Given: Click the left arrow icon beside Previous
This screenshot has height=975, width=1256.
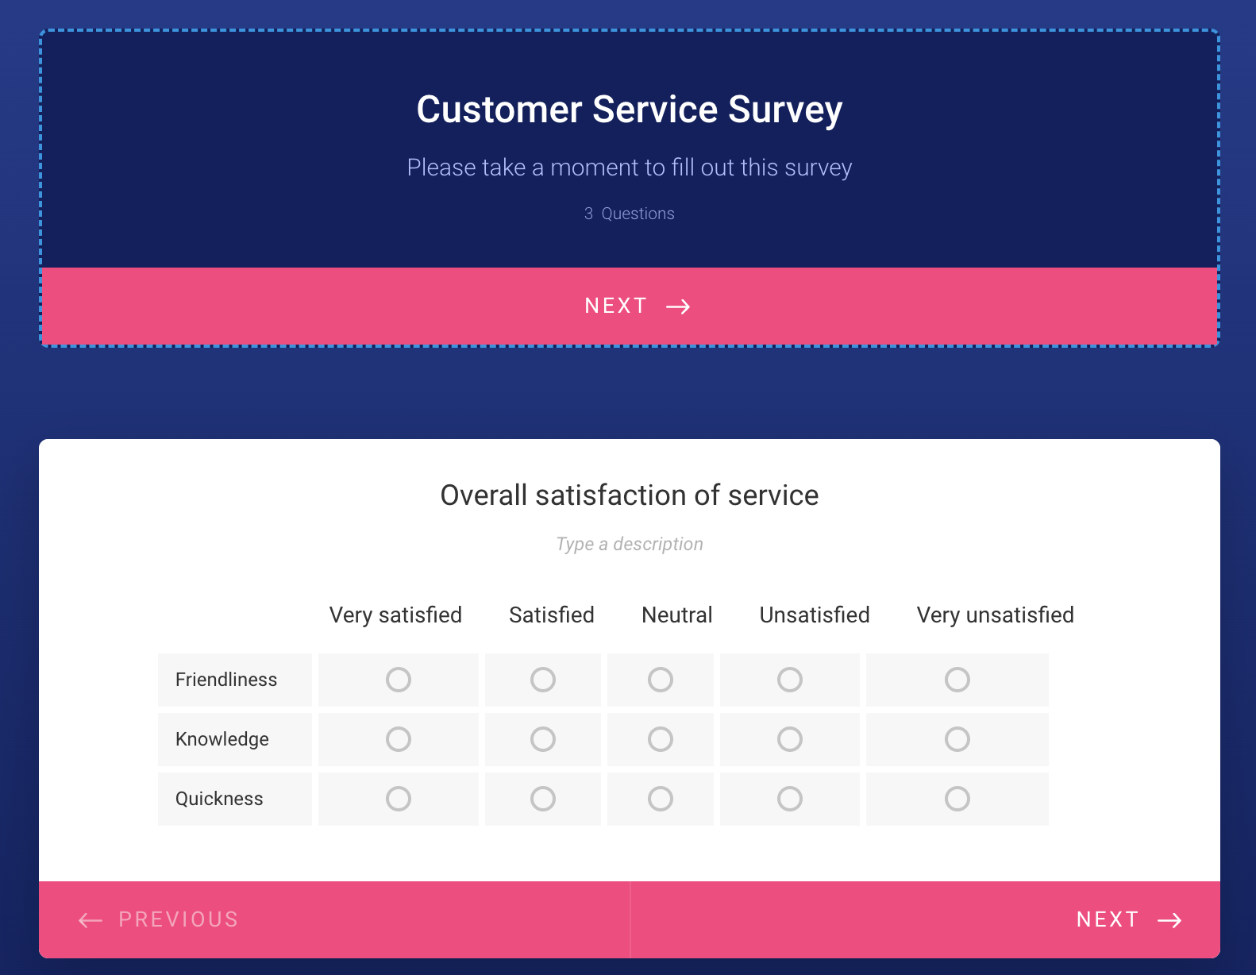Looking at the screenshot, I should (91, 920).
